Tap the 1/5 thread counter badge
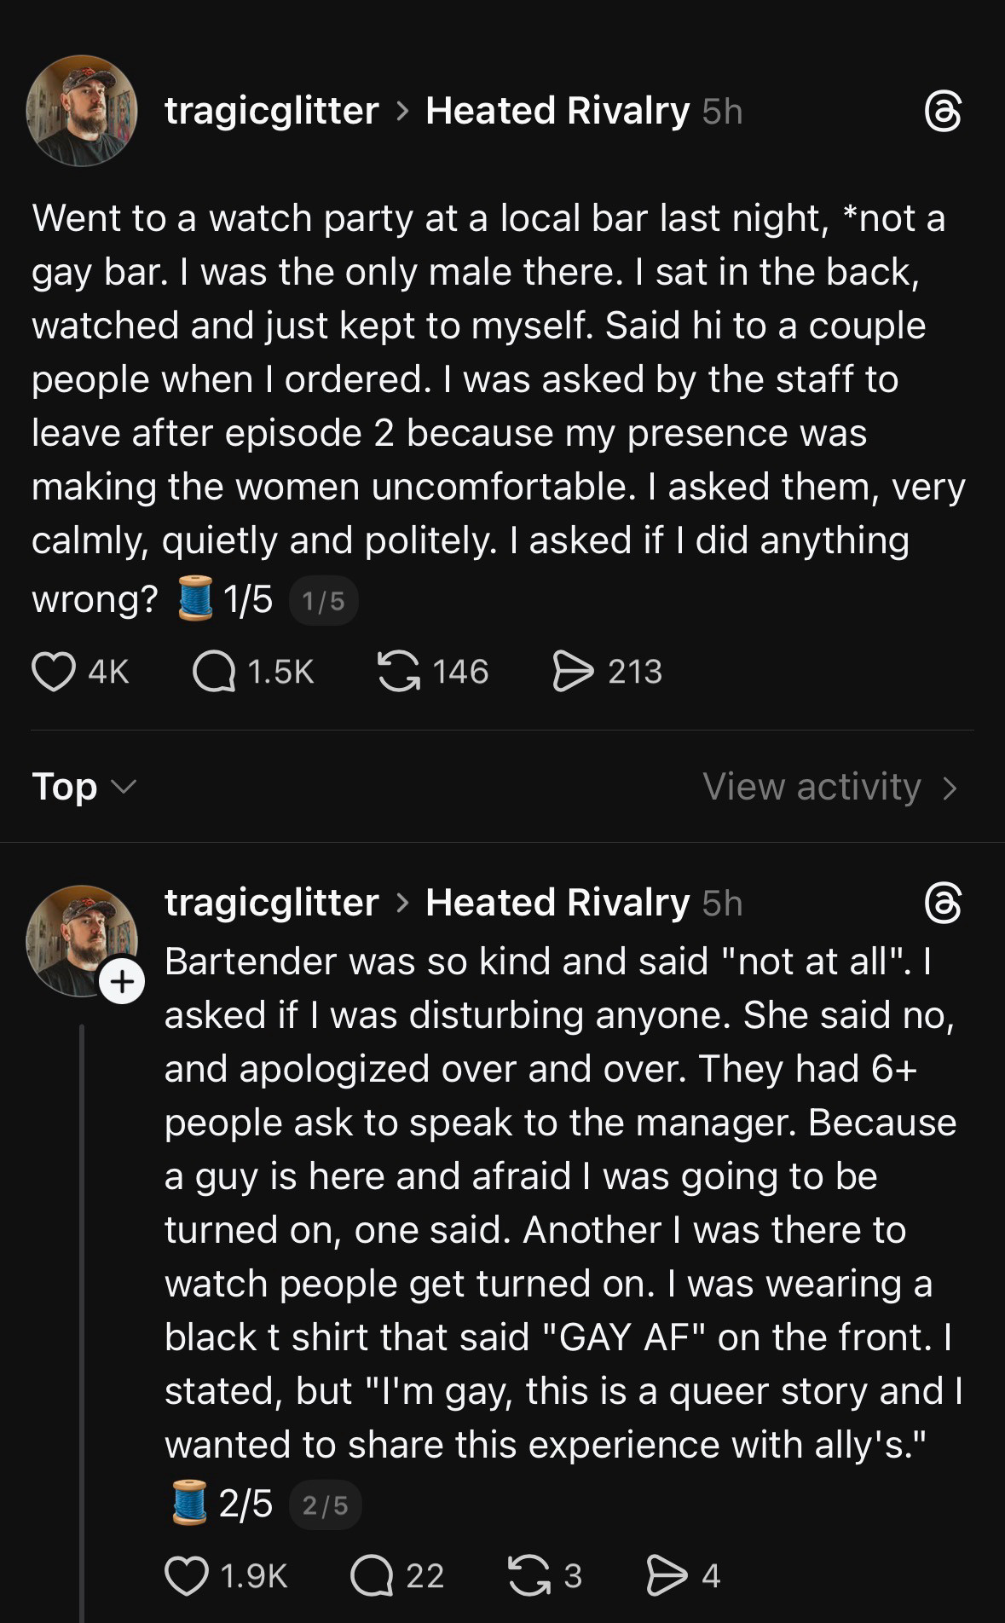The height and width of the screenshot is (1623, 1005). [x=324, y=602]
